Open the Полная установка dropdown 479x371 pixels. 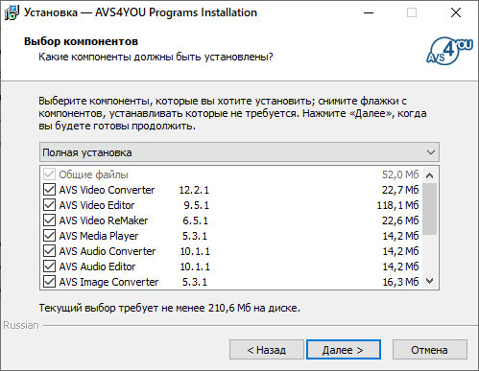click(x=239, y=152)
